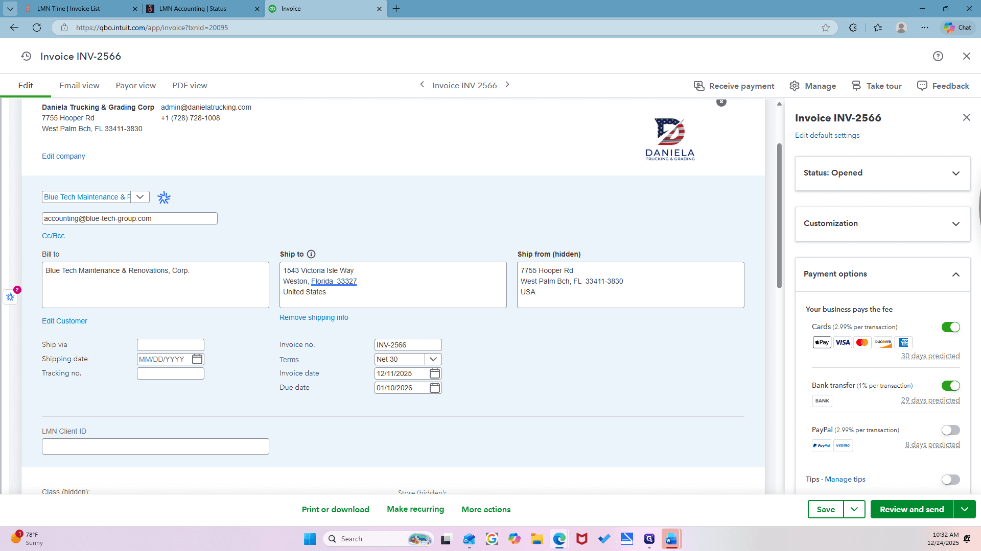Go back in the browser
The width and height of the screenshot is (981, 551).
[x=14, y=28]
